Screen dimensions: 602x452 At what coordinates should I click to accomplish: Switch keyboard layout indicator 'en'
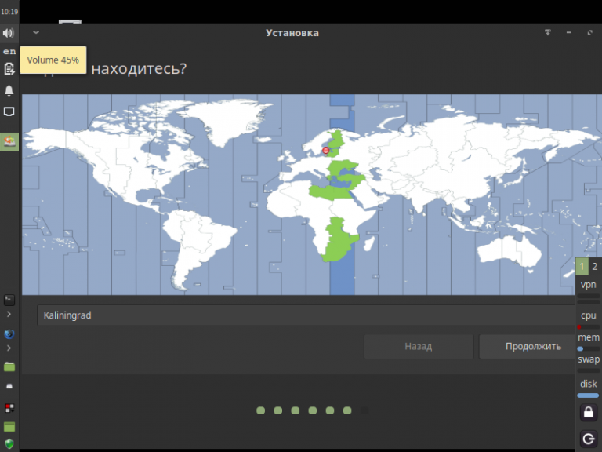[x=9, y=52]
